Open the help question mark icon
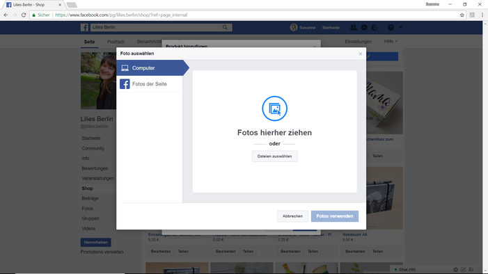The width and height of the screenshot is (488, 274). tap(391, 28)
